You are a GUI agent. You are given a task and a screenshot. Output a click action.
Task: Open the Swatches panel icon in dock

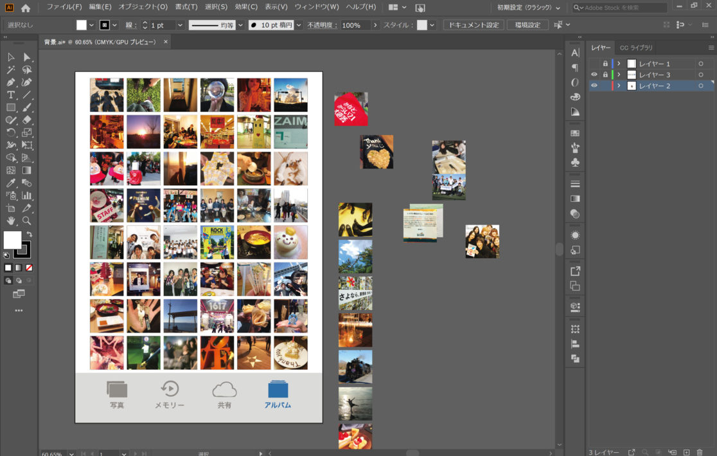[x=575, y=133]
